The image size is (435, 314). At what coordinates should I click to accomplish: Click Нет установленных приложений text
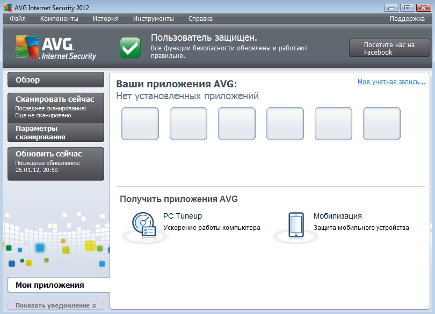pos(187,96)
